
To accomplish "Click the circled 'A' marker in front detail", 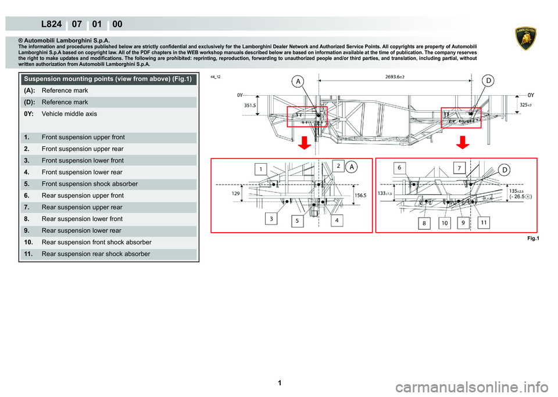I will coord(352,167).
